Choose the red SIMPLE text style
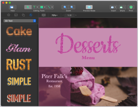This screenshot has width=138, height=107. 19,98
